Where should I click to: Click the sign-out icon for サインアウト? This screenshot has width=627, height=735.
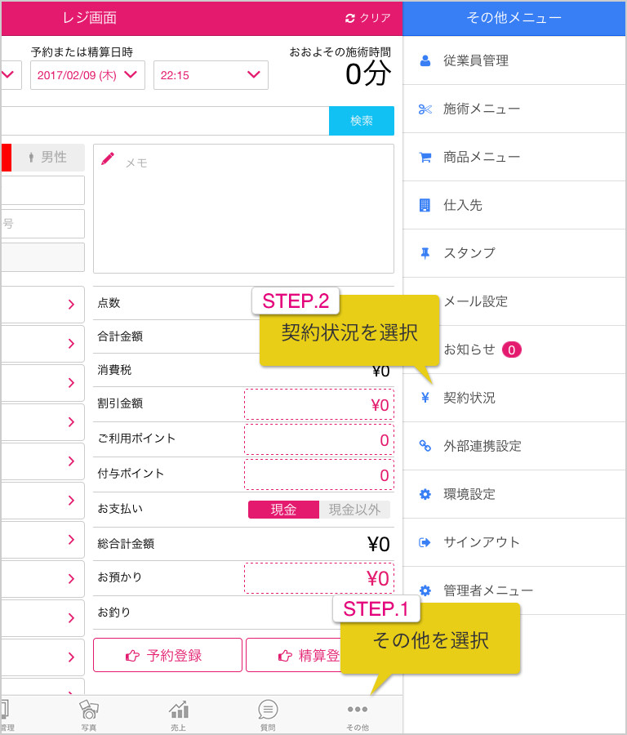pos(425,542)
